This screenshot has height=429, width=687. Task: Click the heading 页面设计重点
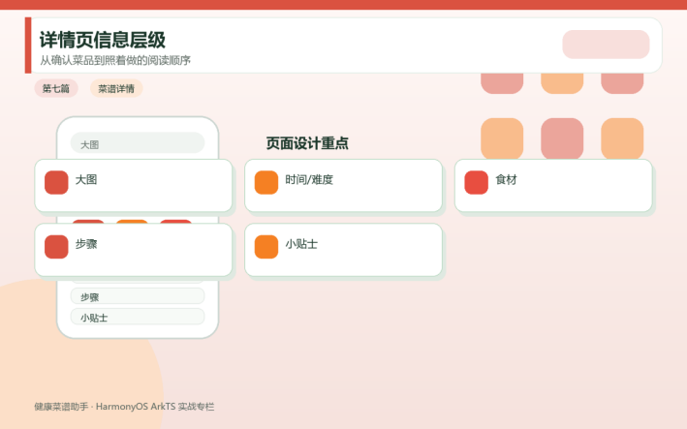coord(307,143)
